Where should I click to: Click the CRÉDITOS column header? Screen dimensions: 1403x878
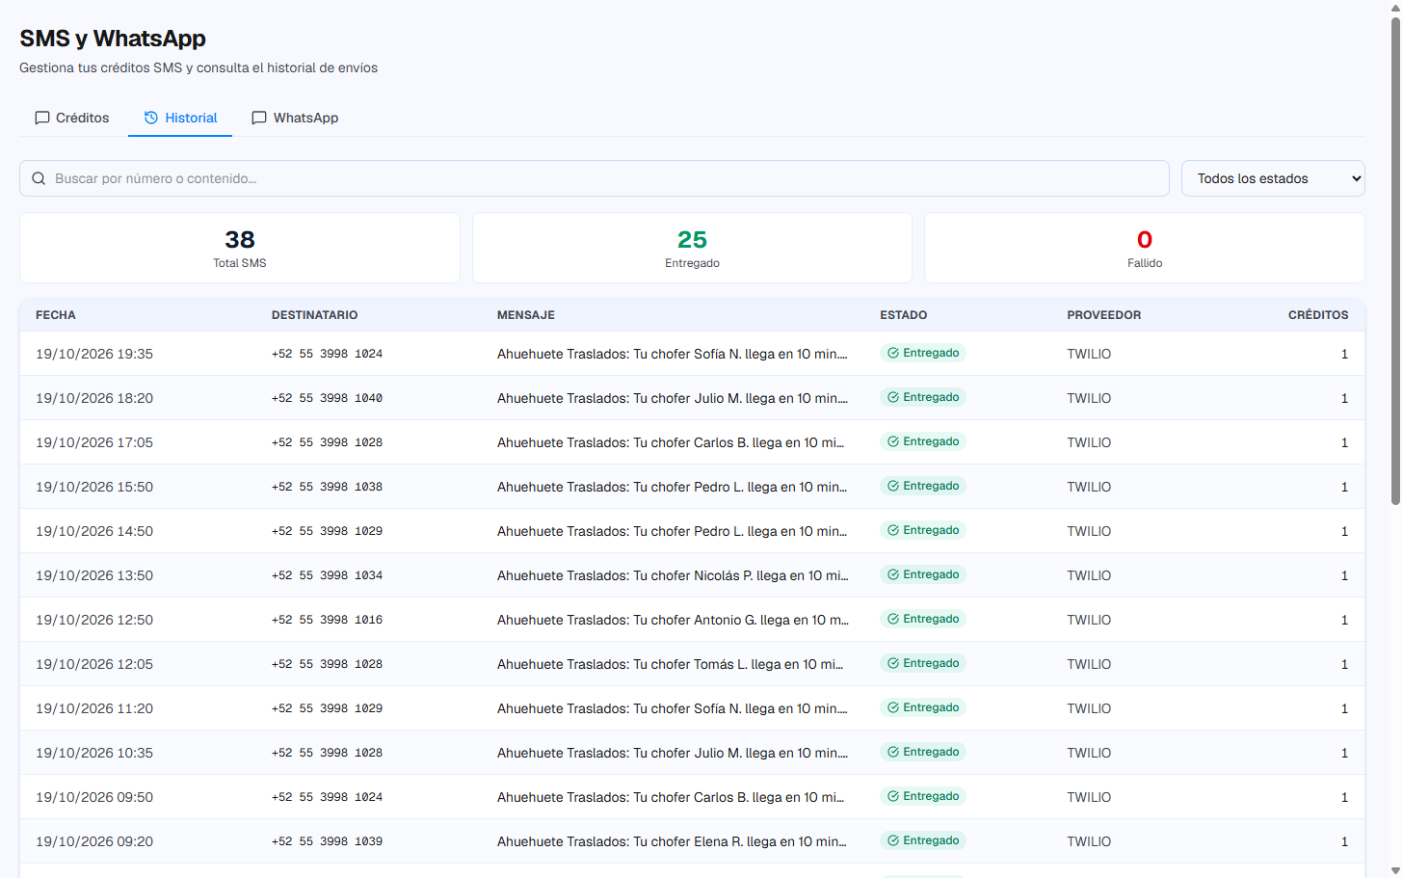point(1318,315)
